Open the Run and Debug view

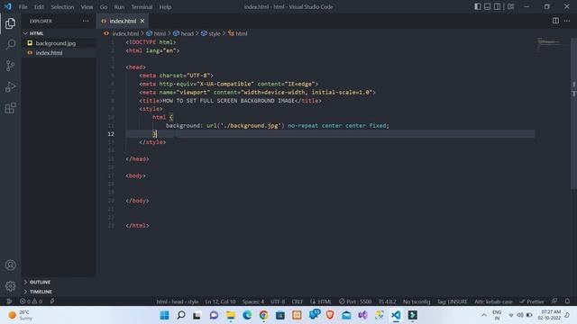pos(10,87)
